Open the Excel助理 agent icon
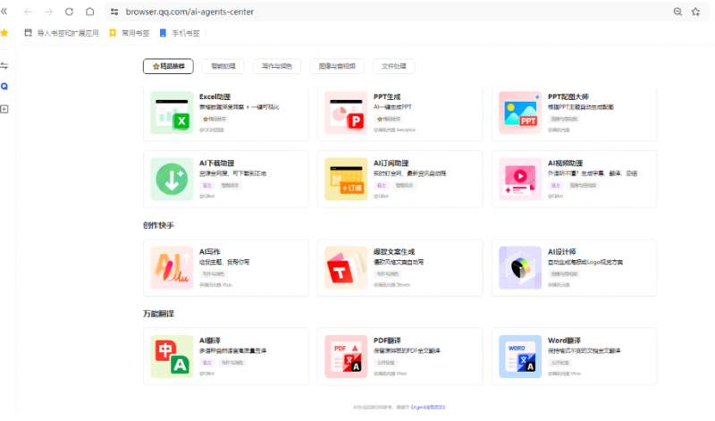 (172, 113)
